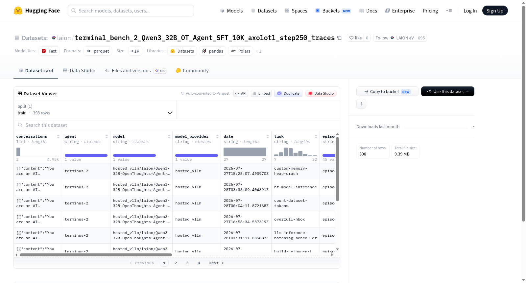Open the Spaces navigation item
Viewport: 526px width, 283px height.
click(x=296, y=11)
